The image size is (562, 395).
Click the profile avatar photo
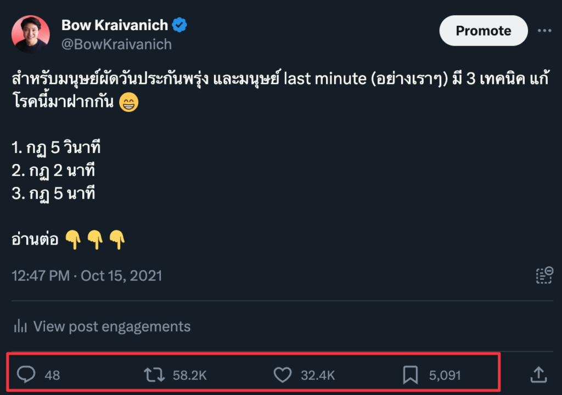pos(31,34)
